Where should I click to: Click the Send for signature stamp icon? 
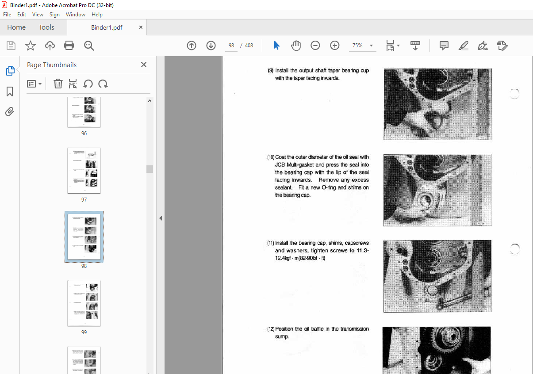(502, 46)
